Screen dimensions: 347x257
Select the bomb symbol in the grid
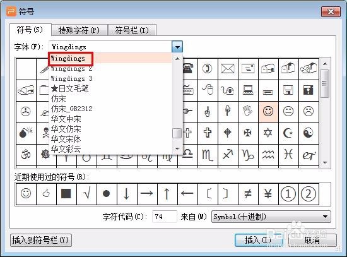[26, 133]
